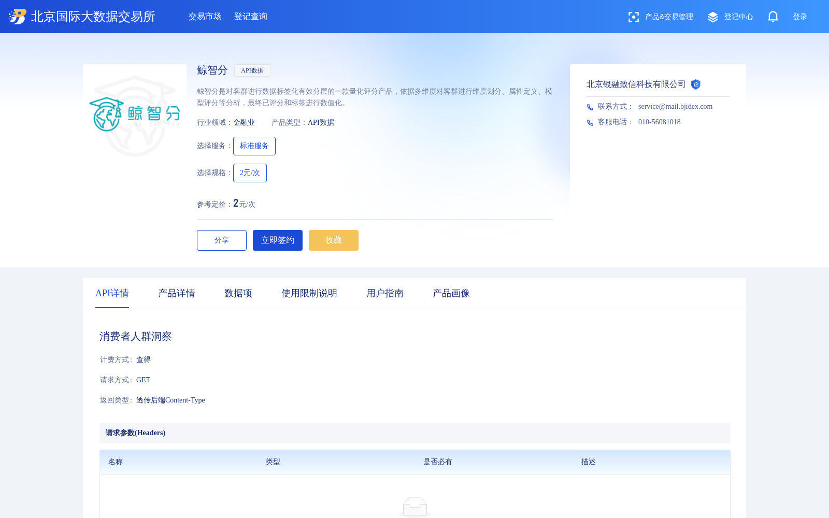Open the 产品&交易管理 scan icon
This screenshot has height=518, width=829.
pyautogui.click(x=633, y=17)
